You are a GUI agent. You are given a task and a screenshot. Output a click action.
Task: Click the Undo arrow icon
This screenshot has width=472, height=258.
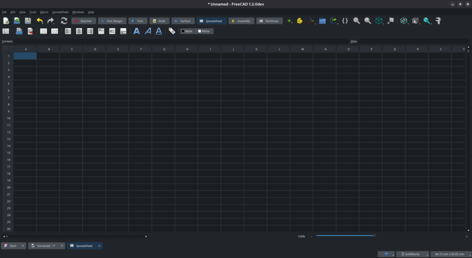[40, 21]
